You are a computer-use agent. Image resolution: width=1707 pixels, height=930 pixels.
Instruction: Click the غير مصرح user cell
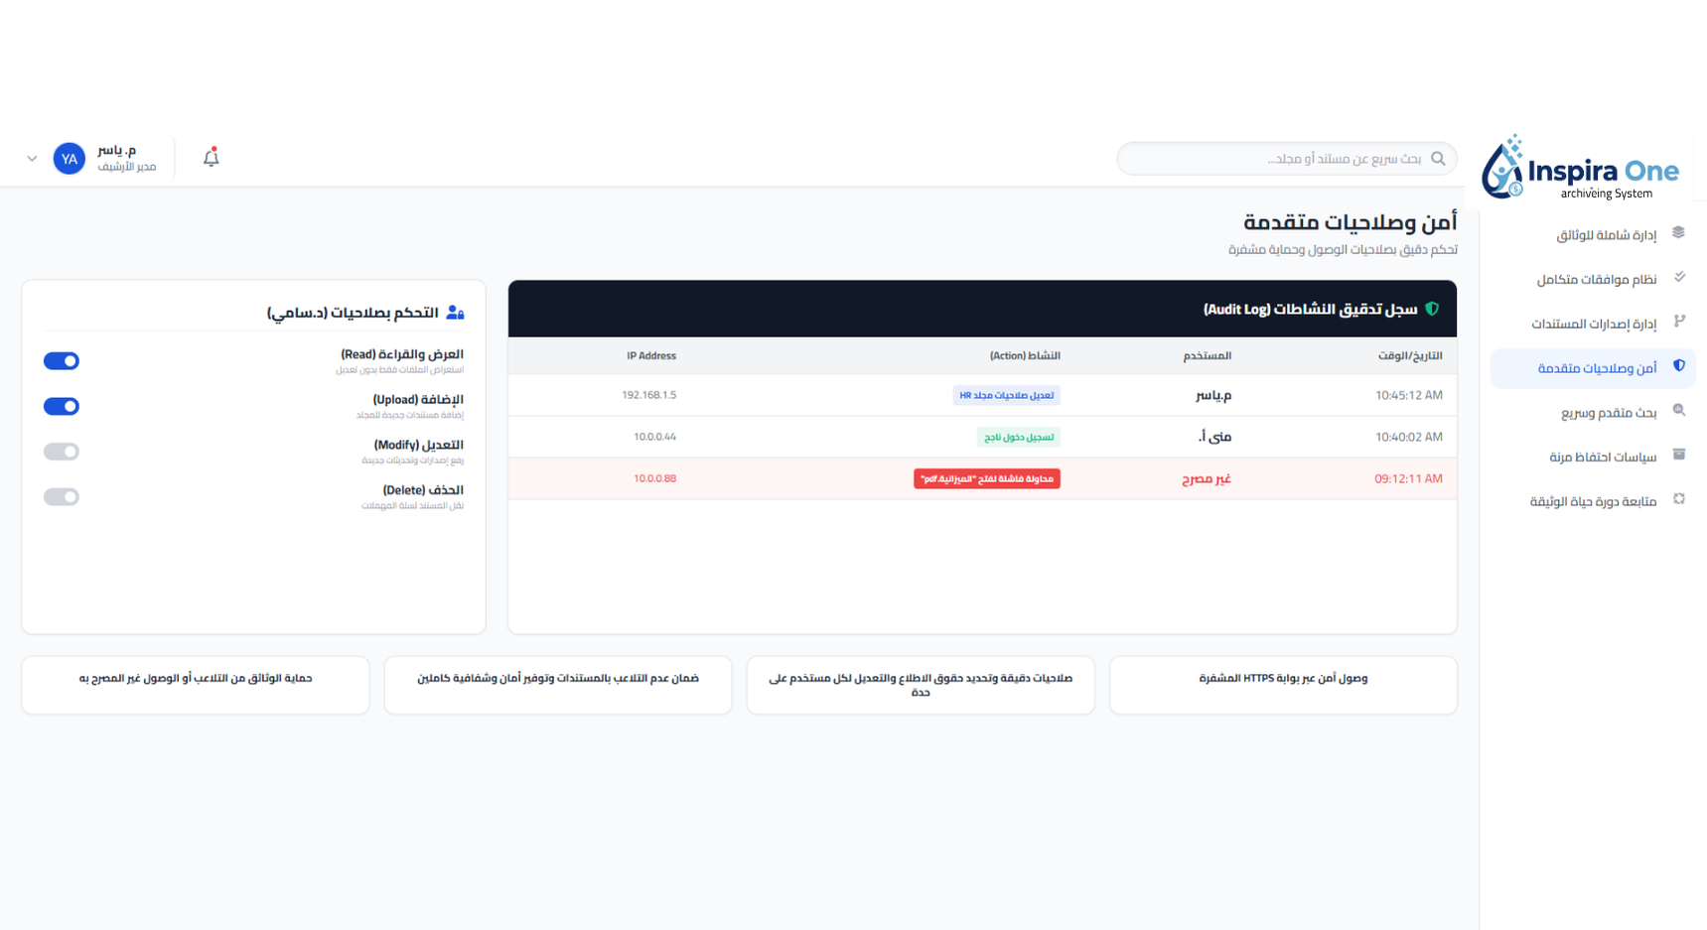click(x=1207, y=478)
